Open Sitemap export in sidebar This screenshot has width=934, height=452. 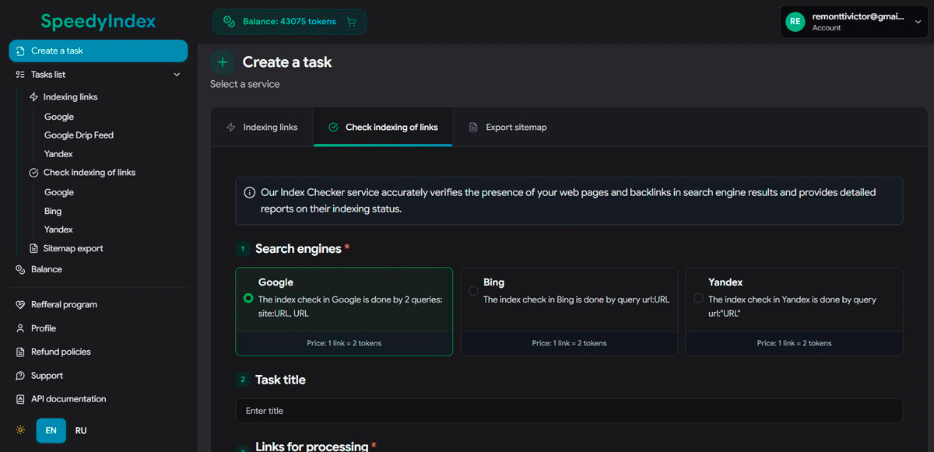click(73, 249)
